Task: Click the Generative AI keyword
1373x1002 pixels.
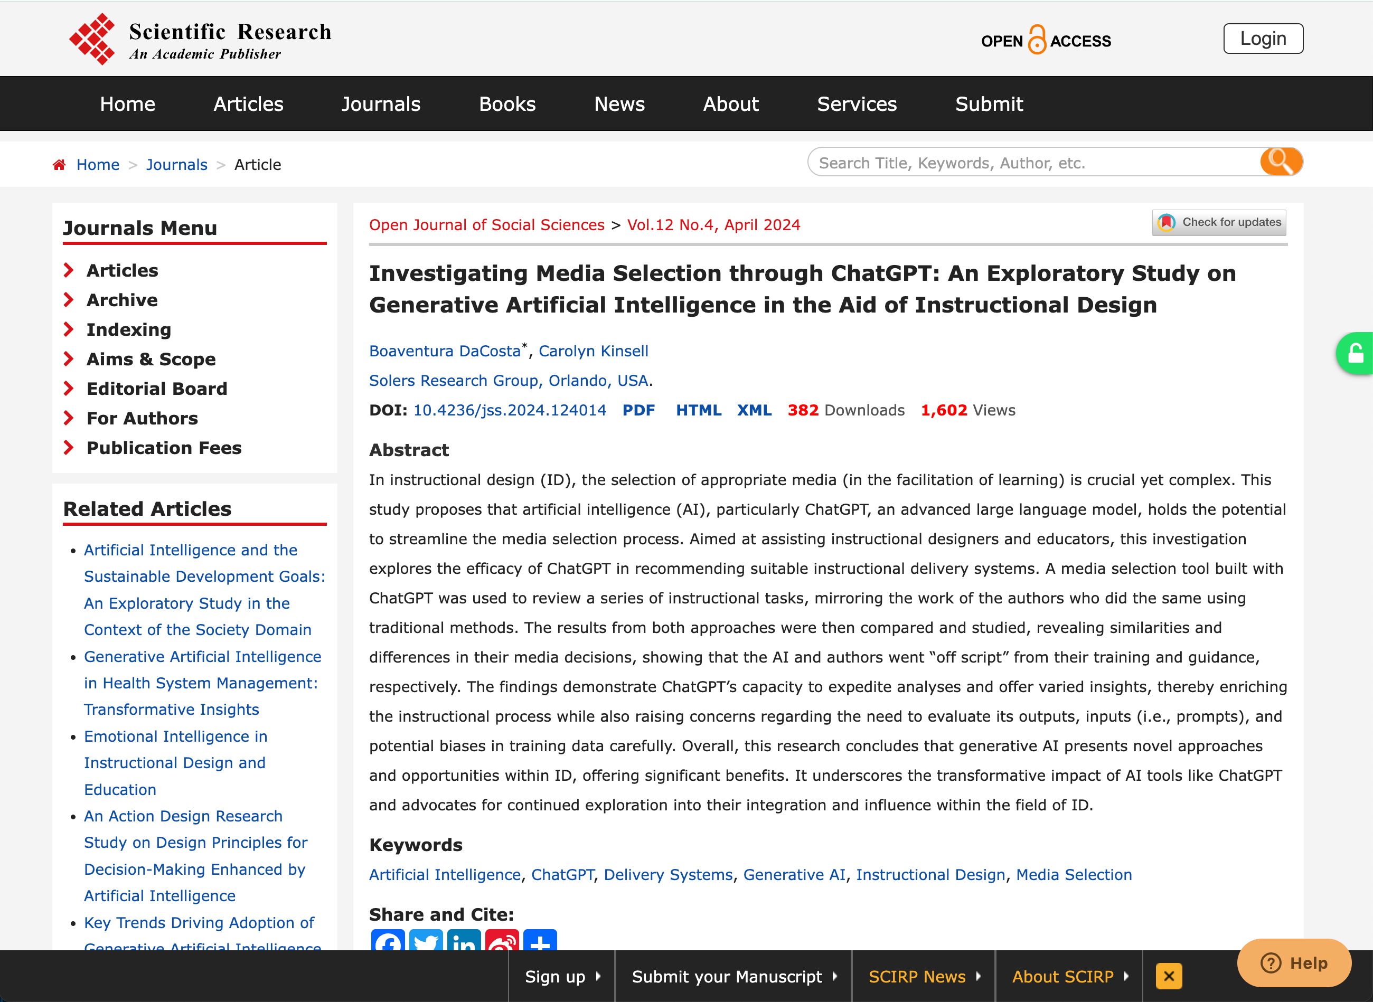Action: tap(794, 875)
